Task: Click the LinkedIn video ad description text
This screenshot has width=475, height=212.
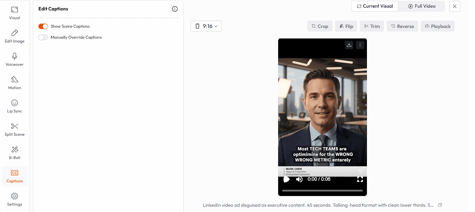Action: tap(318, 205)
